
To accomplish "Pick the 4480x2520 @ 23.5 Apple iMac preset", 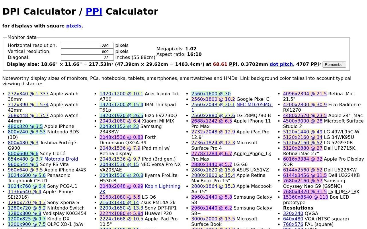I will coord(305,115).
